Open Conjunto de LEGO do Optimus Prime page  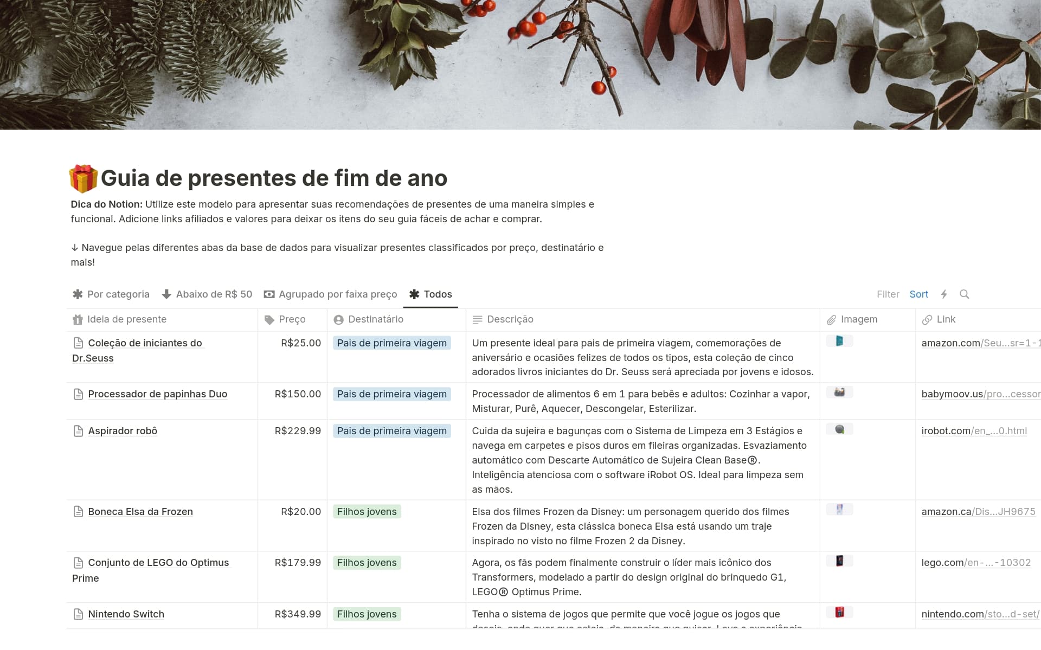coord(158,563)
